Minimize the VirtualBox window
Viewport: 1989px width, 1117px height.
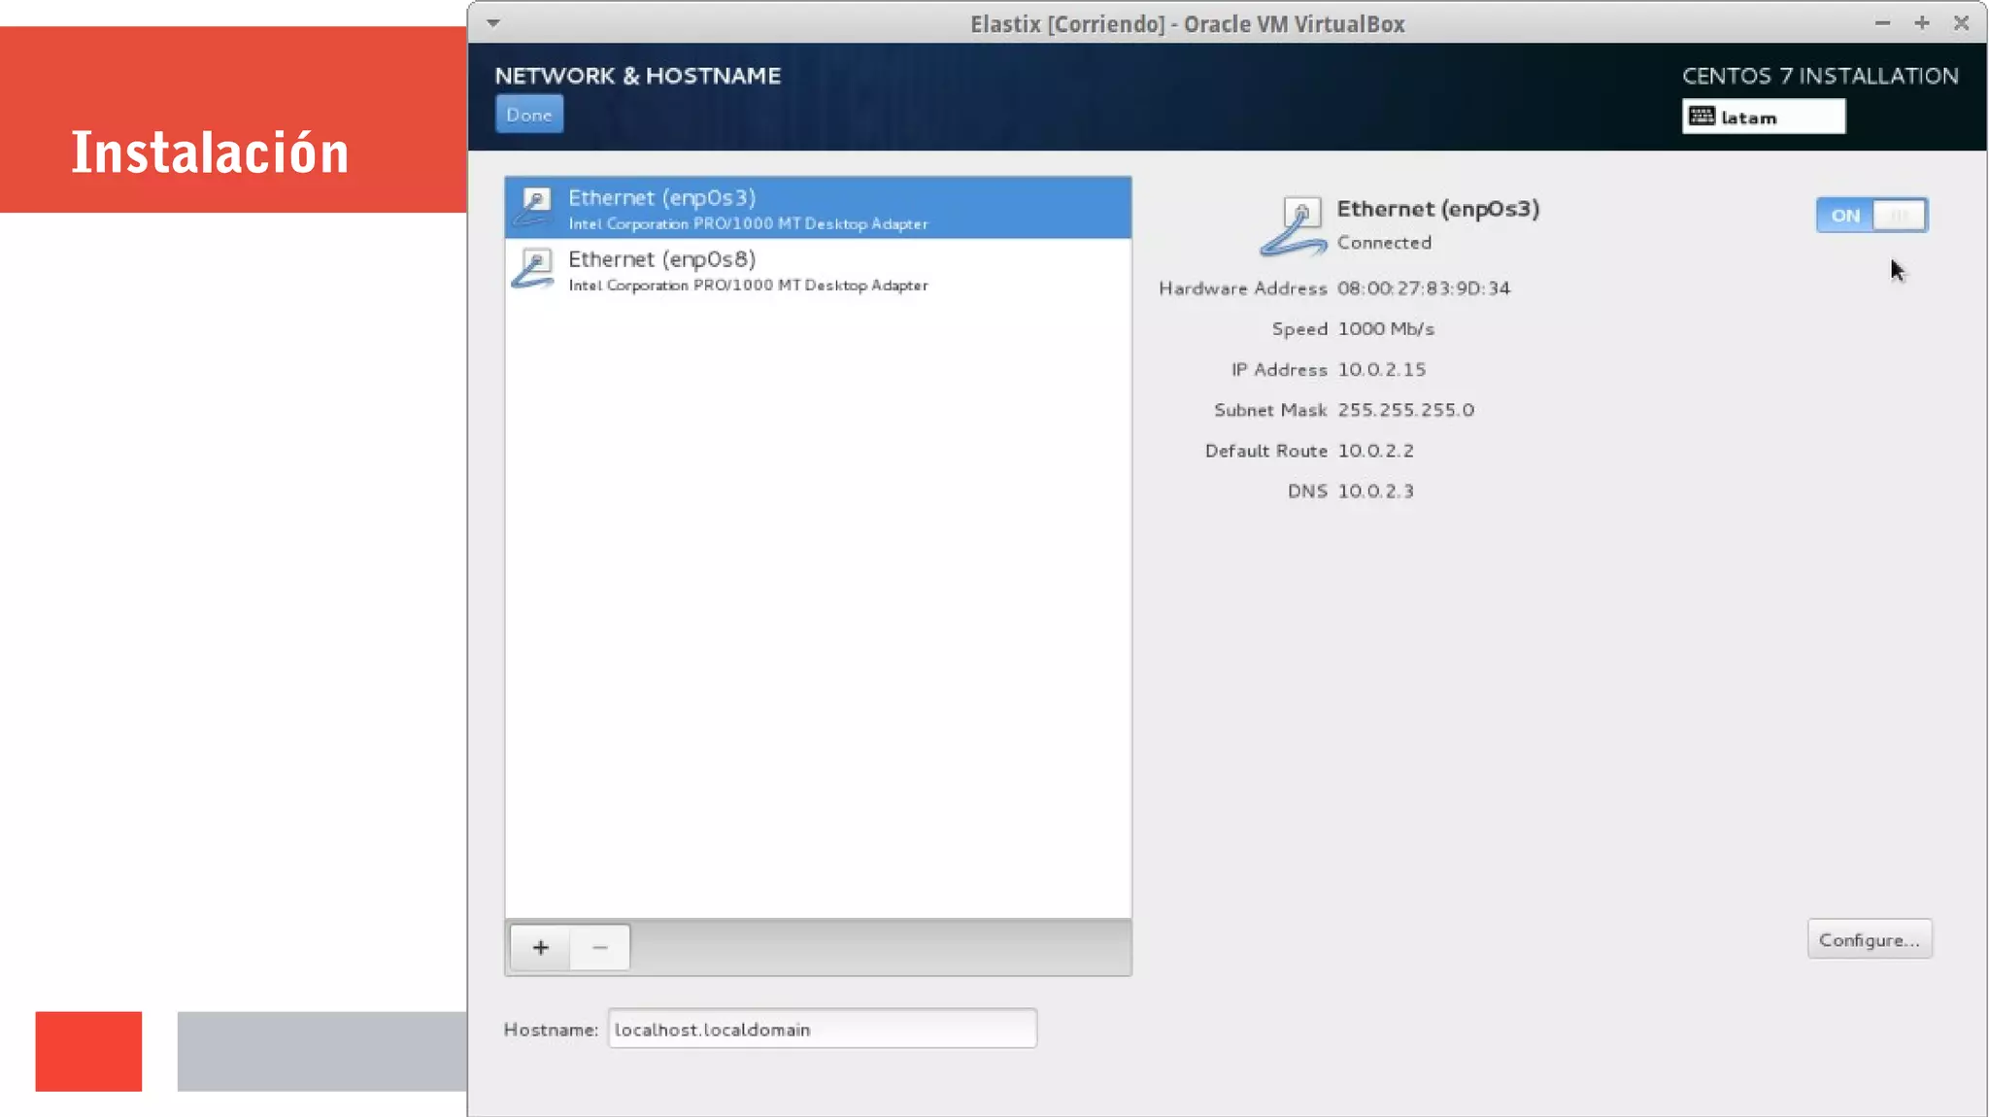click(x=1882, y=23)
